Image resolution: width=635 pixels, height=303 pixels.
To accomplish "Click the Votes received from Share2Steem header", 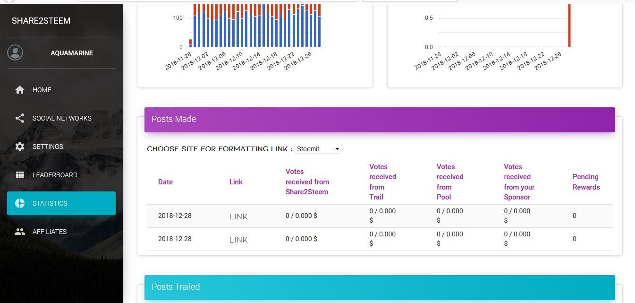I will (x=307, y=182).
